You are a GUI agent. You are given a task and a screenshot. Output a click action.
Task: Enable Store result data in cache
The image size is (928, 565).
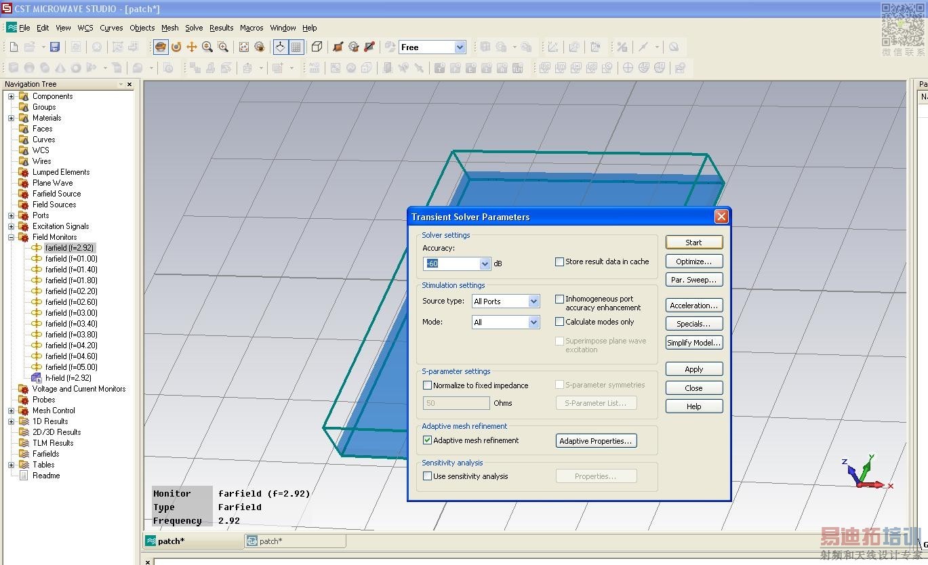[x=560, y=261]
